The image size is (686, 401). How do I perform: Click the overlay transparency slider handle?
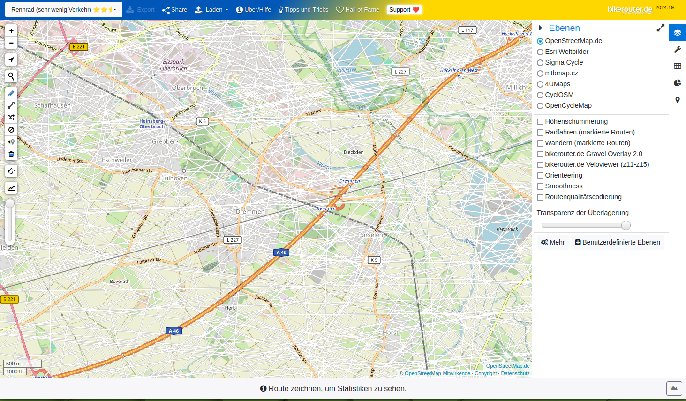(x=626, y=225)
